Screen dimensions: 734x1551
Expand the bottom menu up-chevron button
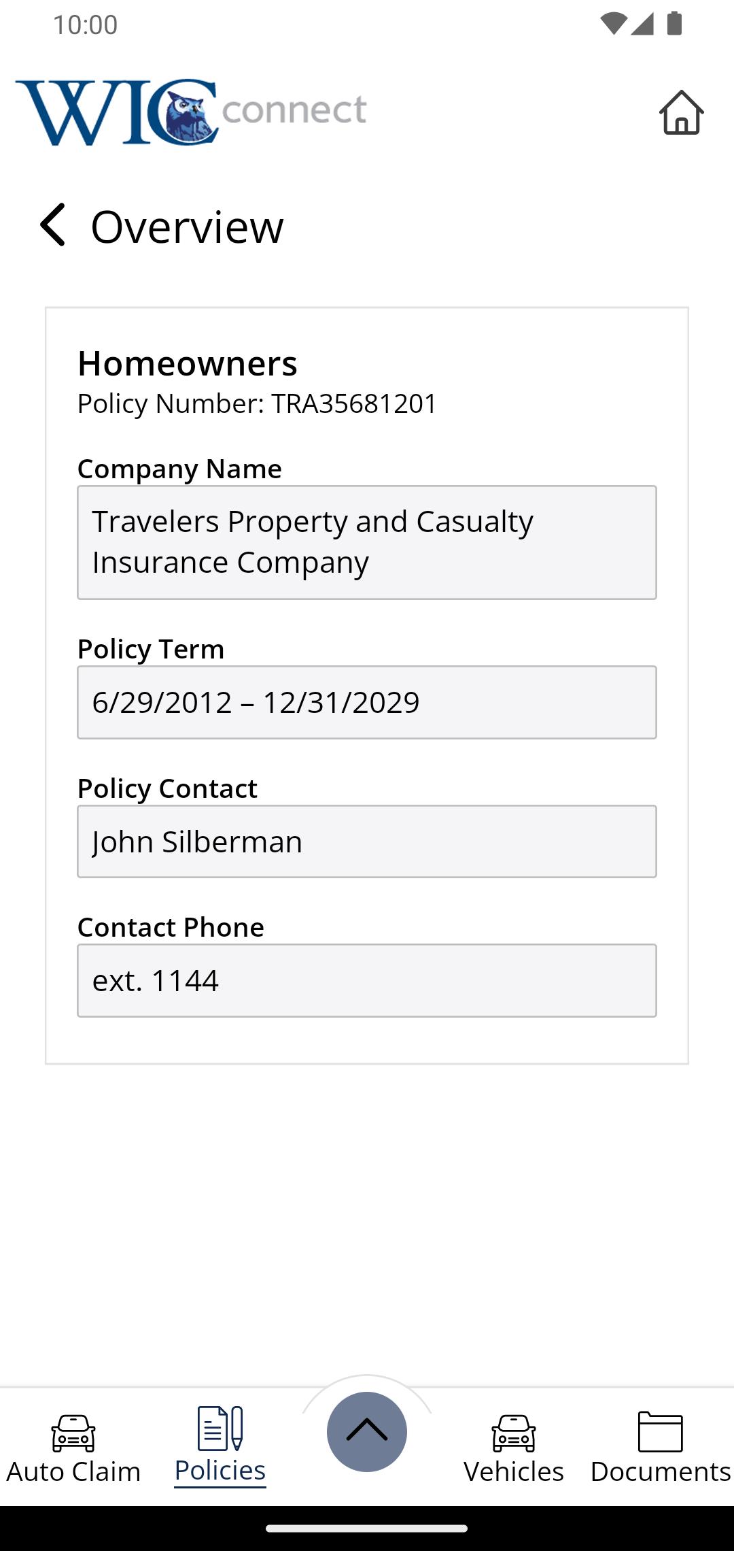tap(367, 1431)
